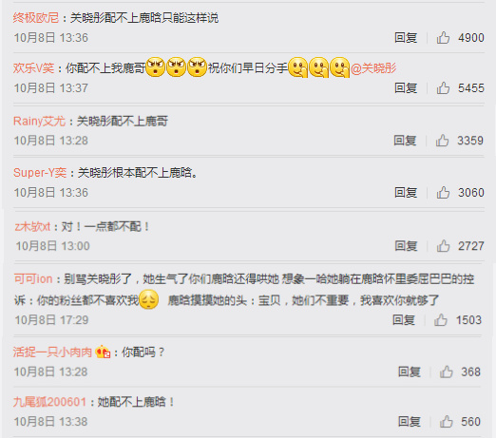
Task: Visit Super-Y奕's profile
Action: click(40, 173)
